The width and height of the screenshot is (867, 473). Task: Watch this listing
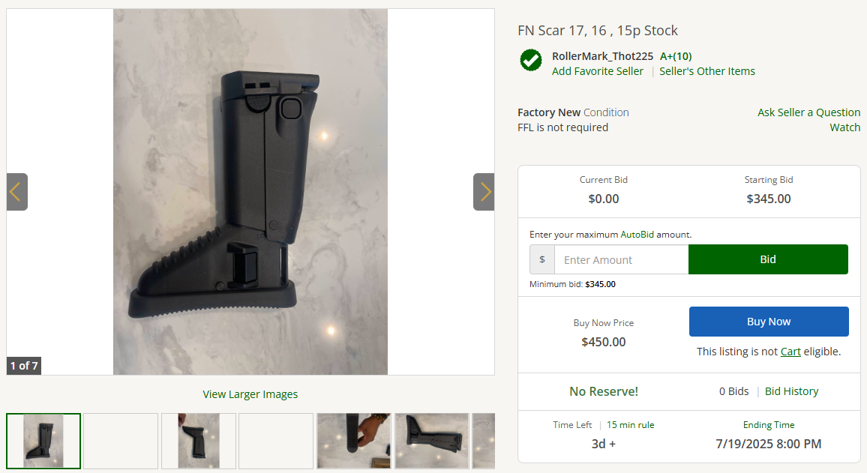[845, 127]
